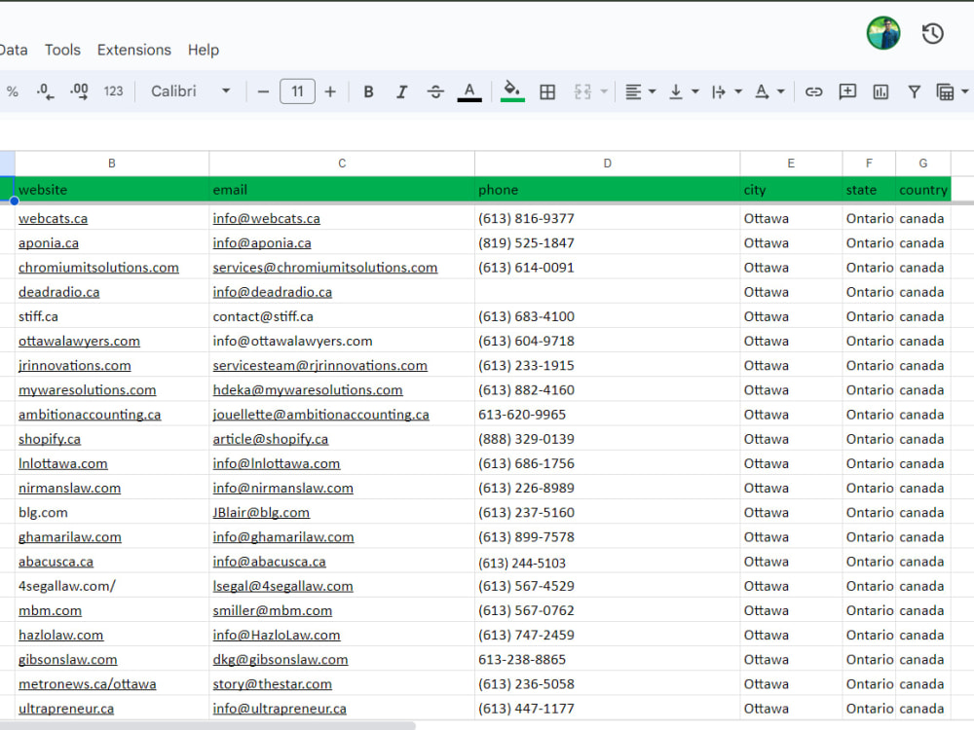Click article@shopify.ca email link
Viewport: 974px width, 730px height.
tap(270, 440)
